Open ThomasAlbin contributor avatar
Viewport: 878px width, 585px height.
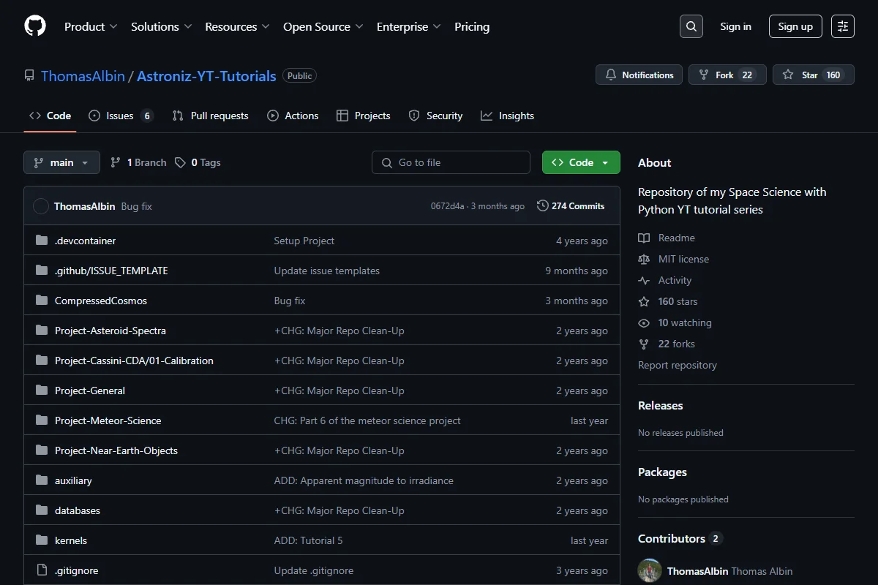click(650, 571)
